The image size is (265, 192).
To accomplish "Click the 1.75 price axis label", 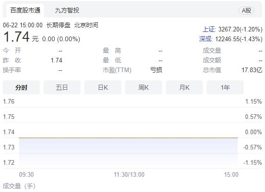I will click(9, 117).
